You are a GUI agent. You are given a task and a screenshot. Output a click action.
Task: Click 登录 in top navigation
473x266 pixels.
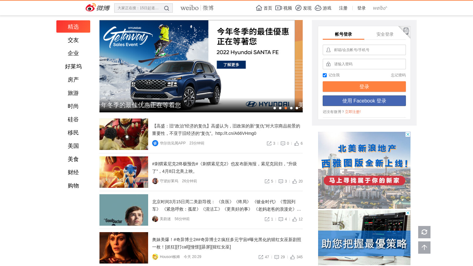pyautogui.click(x=361, y=8)
